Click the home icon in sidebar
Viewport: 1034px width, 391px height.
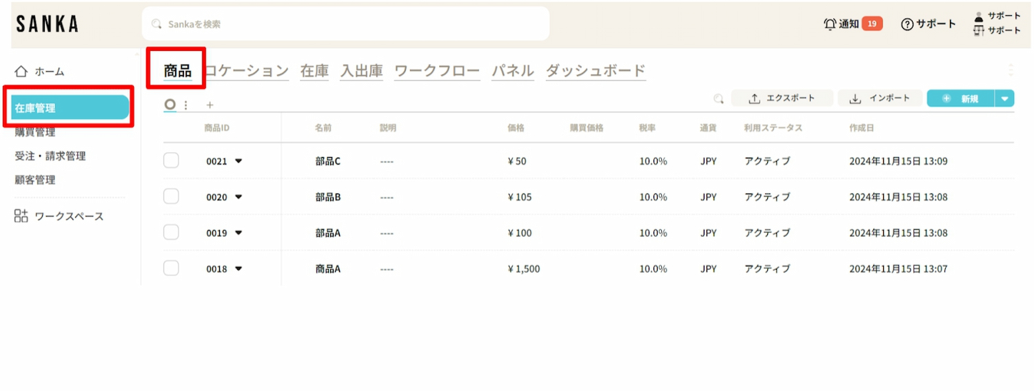tap(21, 71)
